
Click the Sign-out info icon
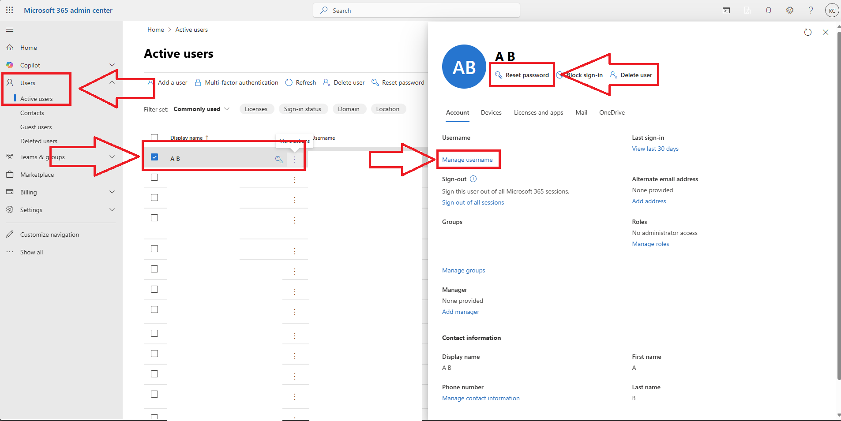point(473,179)
